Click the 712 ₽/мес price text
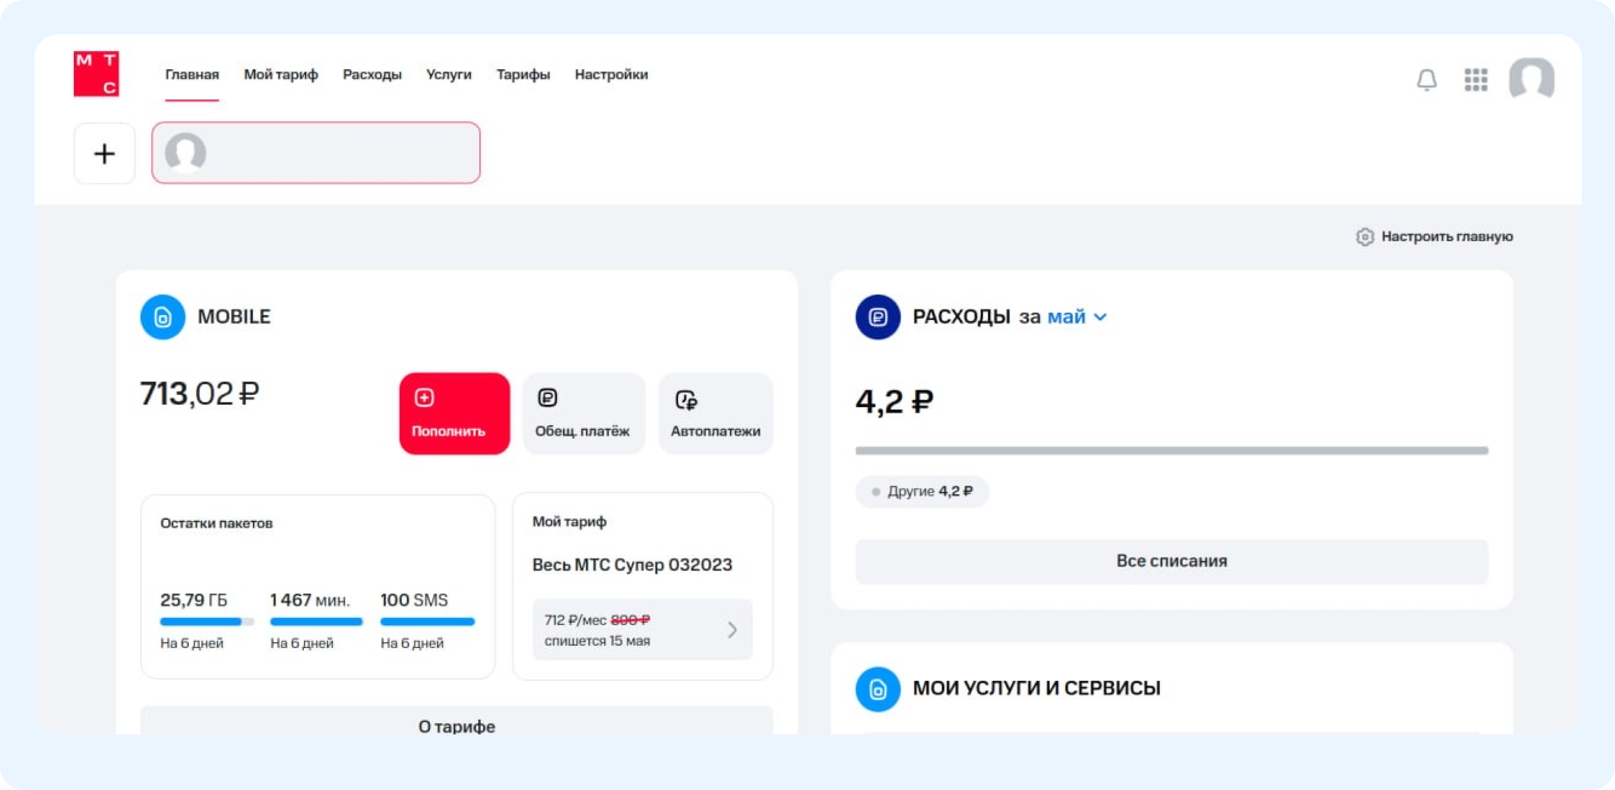The height and width of the screenshot is (790, 1615). pos(575,620)
